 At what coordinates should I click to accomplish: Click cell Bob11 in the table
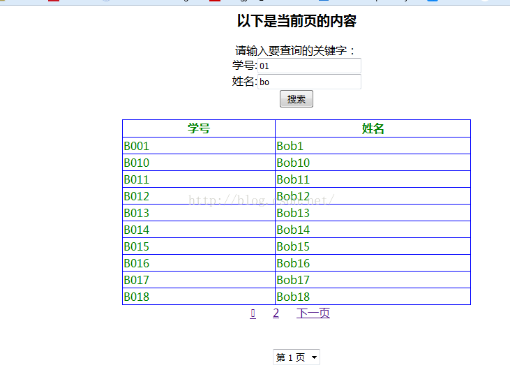click(x=373, y=179)
